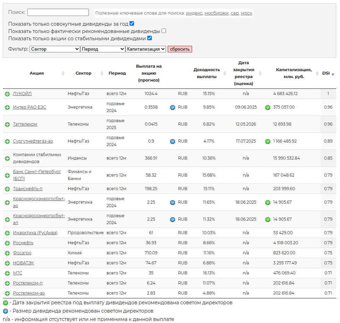Sort table by Акция column

(37, 73)
